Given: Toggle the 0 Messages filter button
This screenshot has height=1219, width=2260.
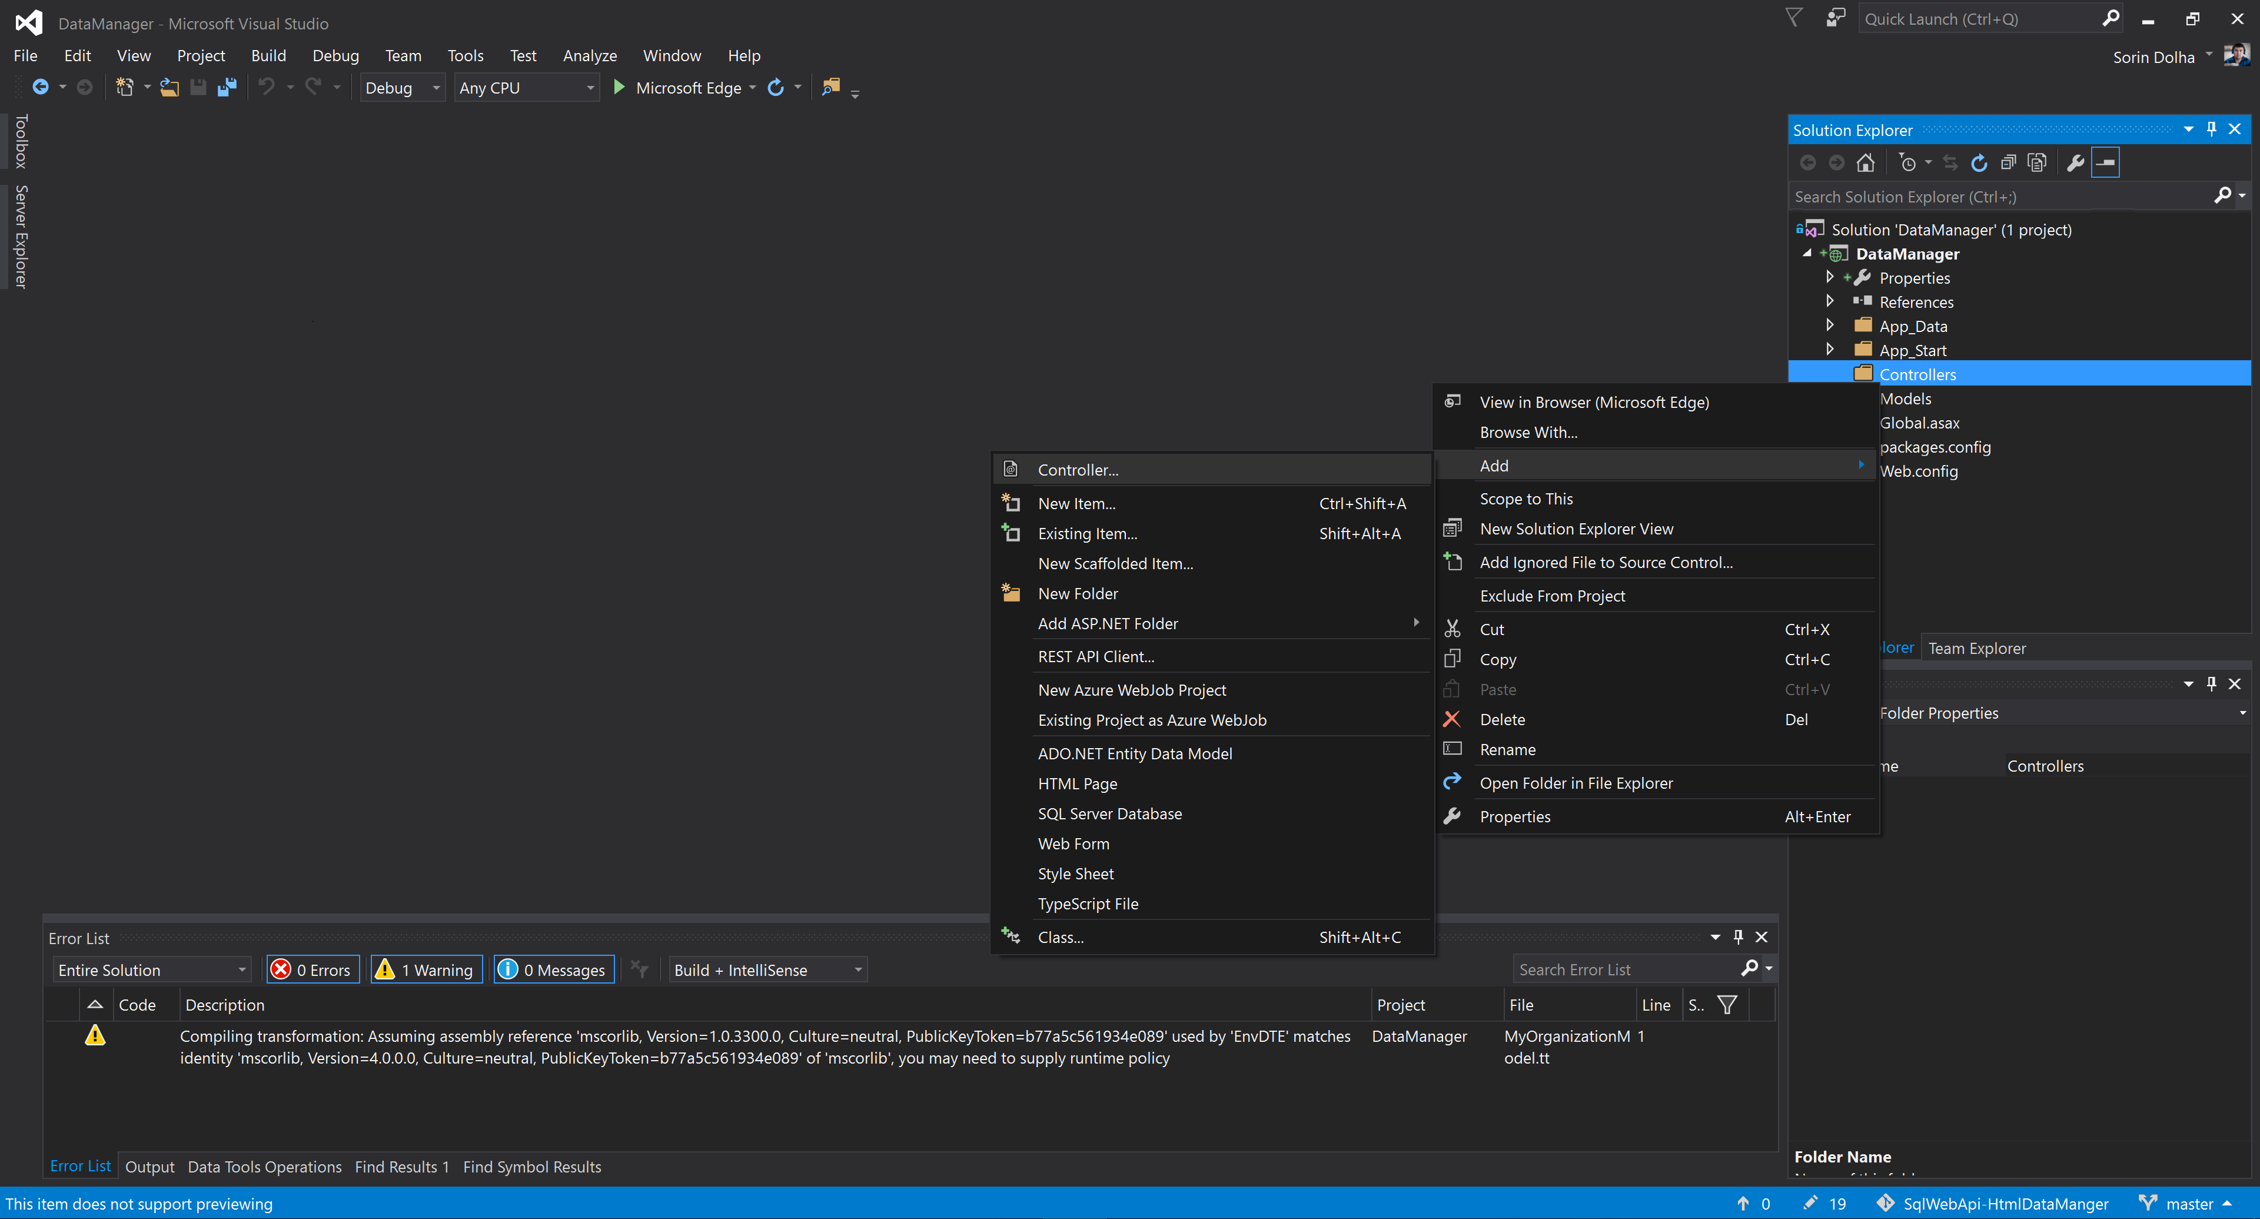Looking at the screenshot, I should point(554,970).
